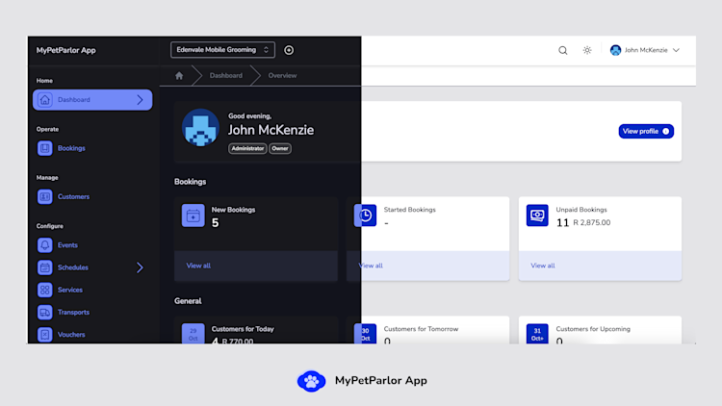View all New Bookings
Viewport: 722px width, 406px height.
[x=198, y=266]
